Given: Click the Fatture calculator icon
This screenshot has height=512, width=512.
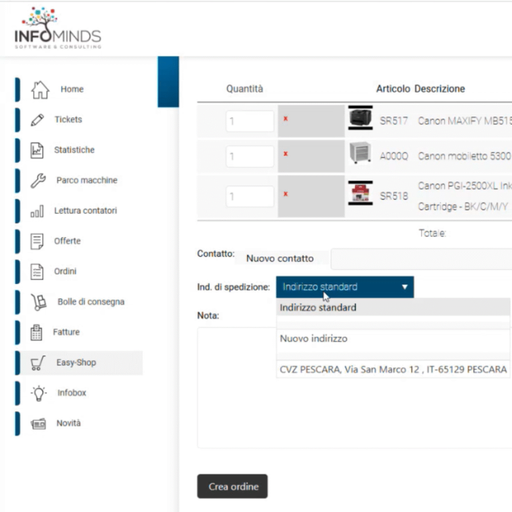Looking at the screenshot, I should [36, 332].
